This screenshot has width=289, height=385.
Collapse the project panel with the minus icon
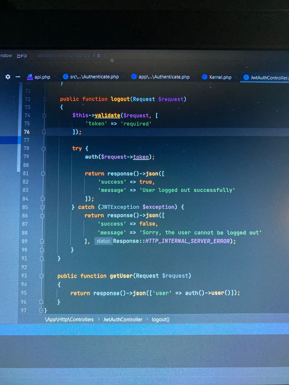click(x=18, y=77)
